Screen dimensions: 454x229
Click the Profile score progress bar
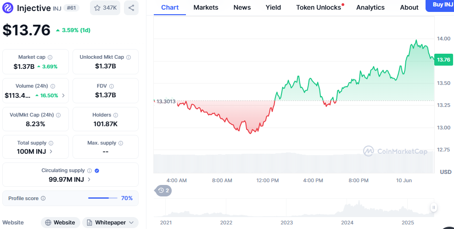point(103,198)
